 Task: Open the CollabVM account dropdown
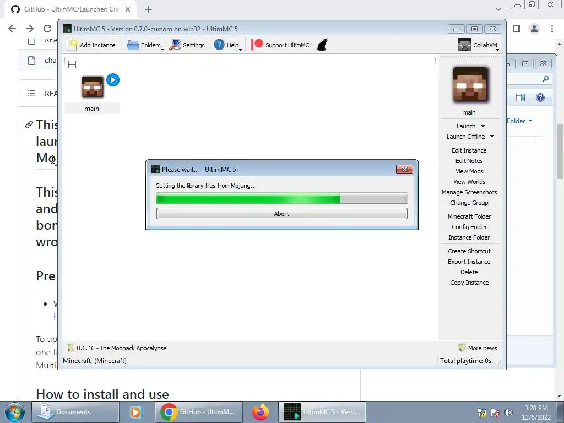point(479,45)
